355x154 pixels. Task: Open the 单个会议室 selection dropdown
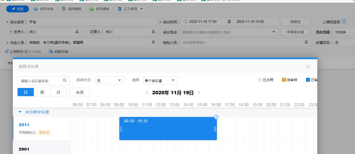coord(160,80)
